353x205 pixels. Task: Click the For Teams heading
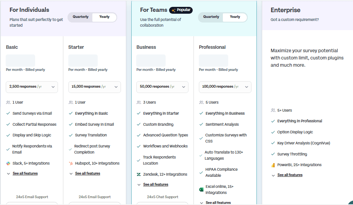tap(153, 10)
